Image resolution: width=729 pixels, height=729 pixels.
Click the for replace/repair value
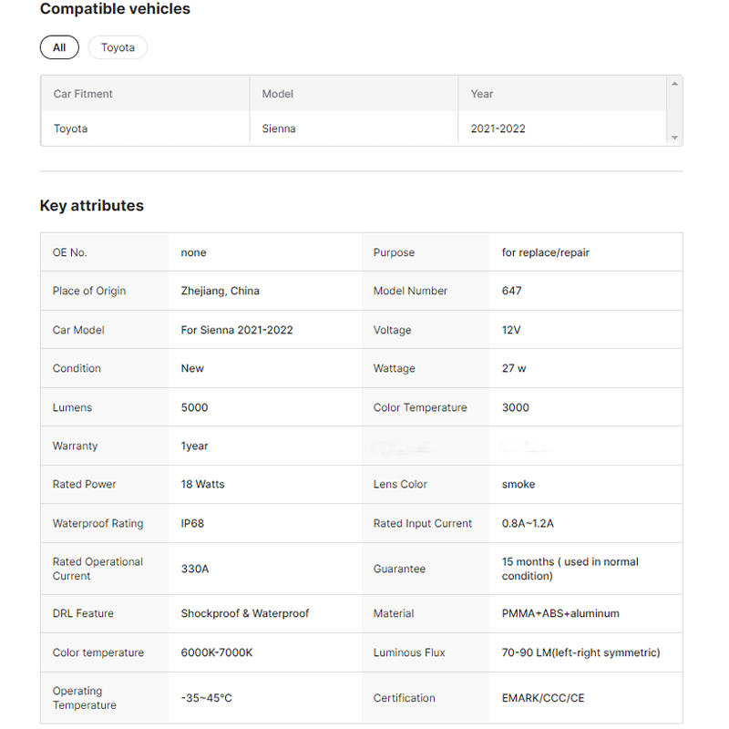click(545, 252)
